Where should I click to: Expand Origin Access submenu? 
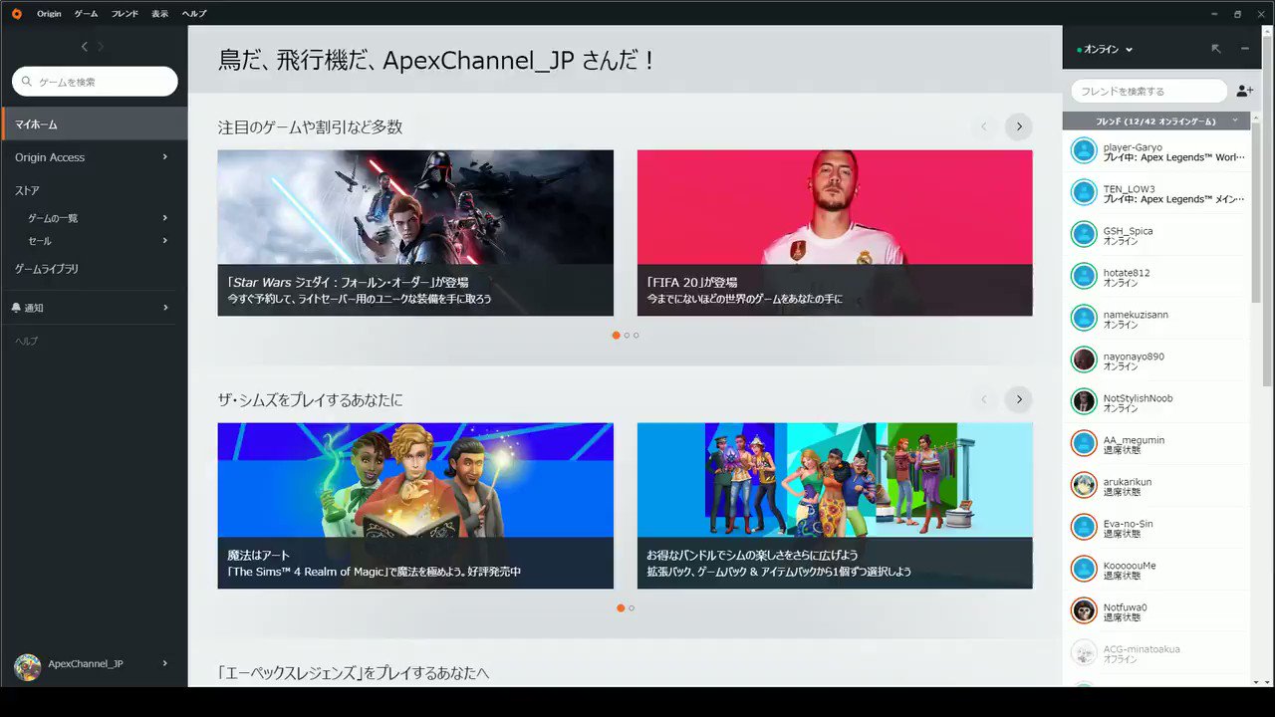coord(165,157)
